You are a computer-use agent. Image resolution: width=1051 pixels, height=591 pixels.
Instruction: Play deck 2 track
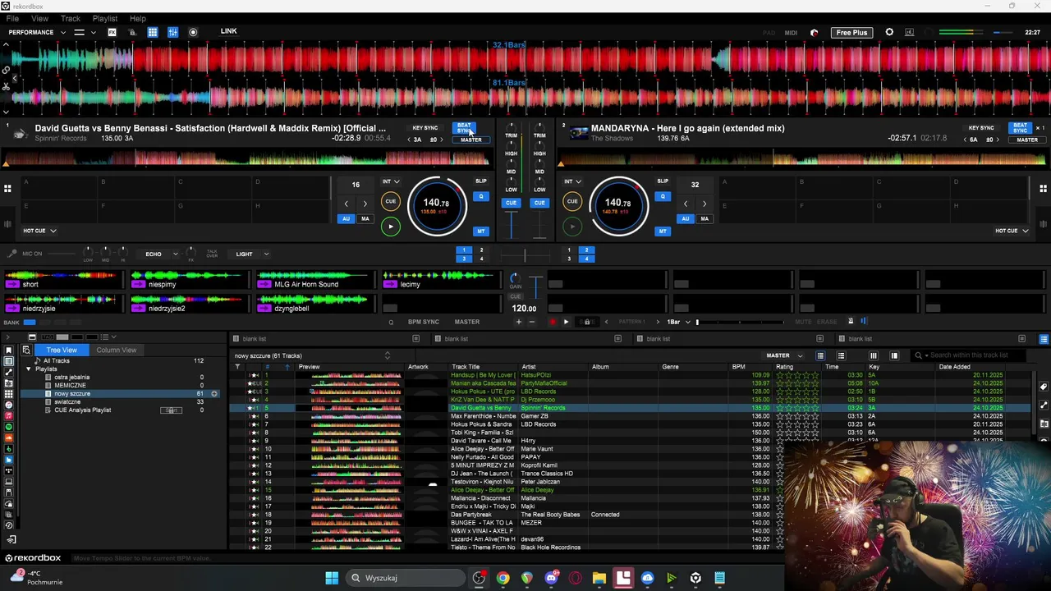point(572,227)
